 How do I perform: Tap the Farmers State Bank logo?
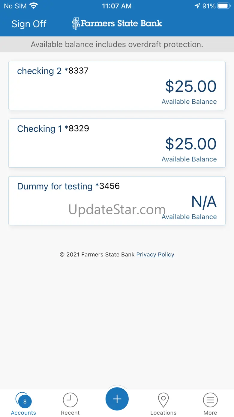coord(117,23)
